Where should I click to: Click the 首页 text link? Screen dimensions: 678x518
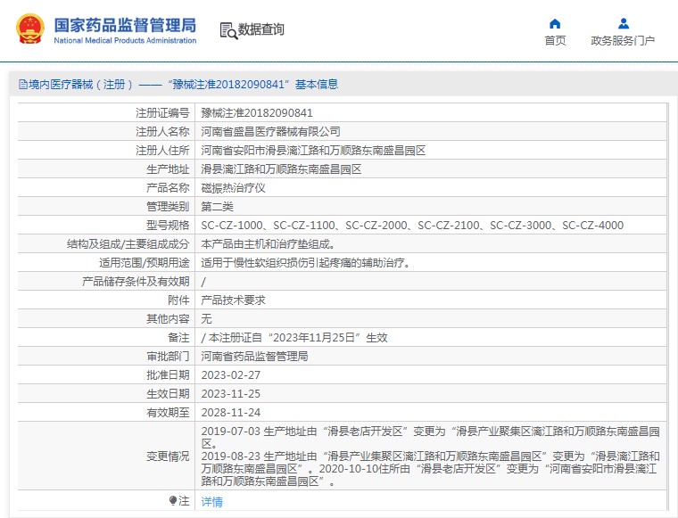555,41
